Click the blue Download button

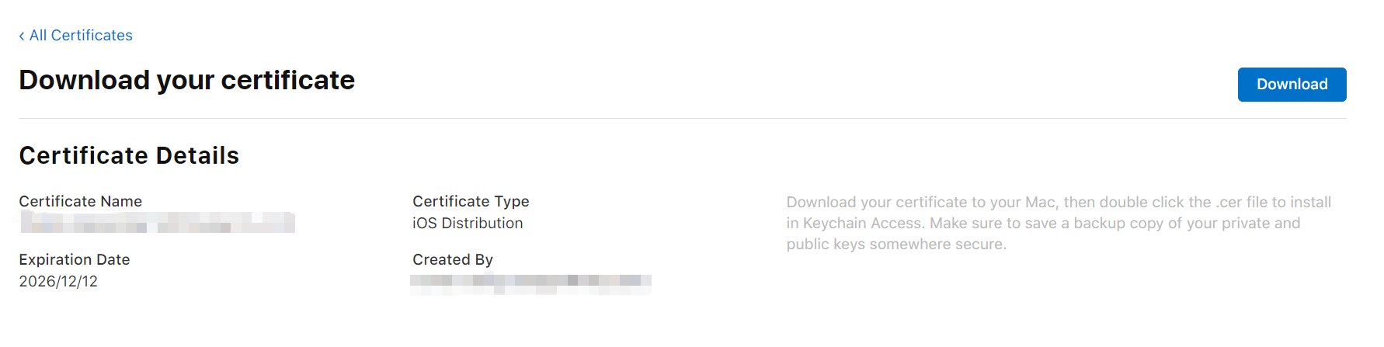(x=1292, y=84)
